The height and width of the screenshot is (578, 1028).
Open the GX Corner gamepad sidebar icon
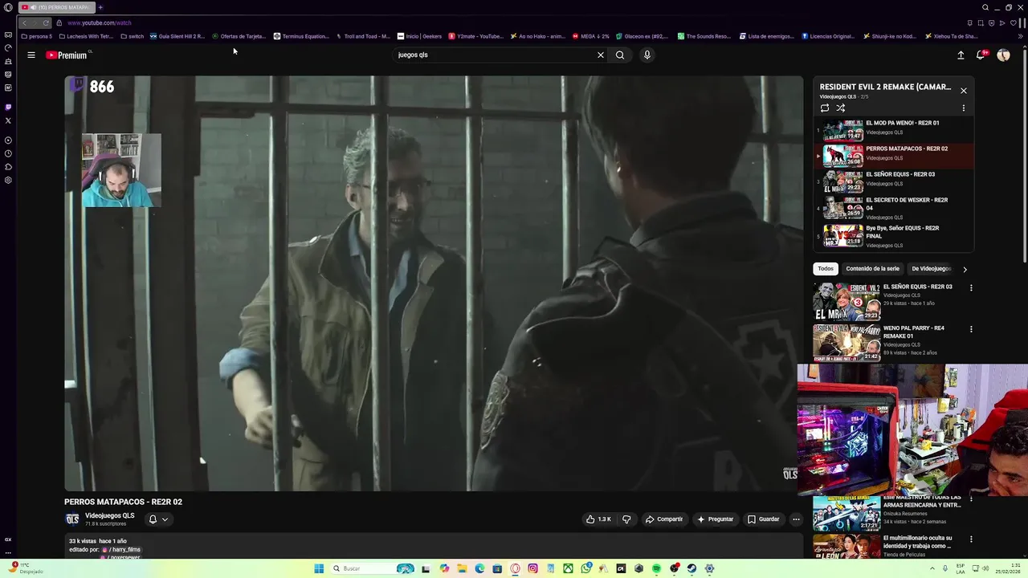[x=8, y=35]
